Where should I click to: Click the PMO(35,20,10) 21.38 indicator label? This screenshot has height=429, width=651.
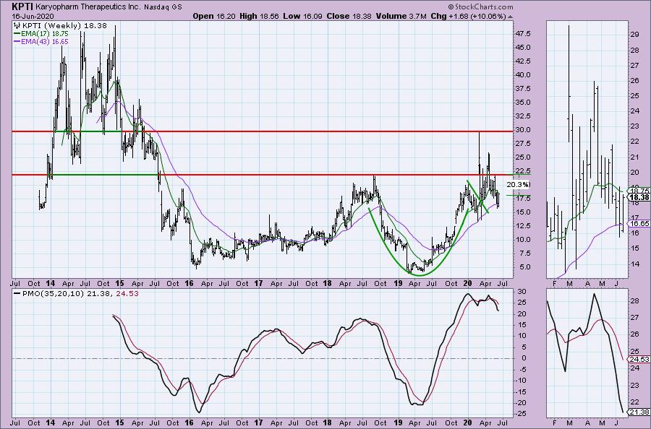[67, 293]
